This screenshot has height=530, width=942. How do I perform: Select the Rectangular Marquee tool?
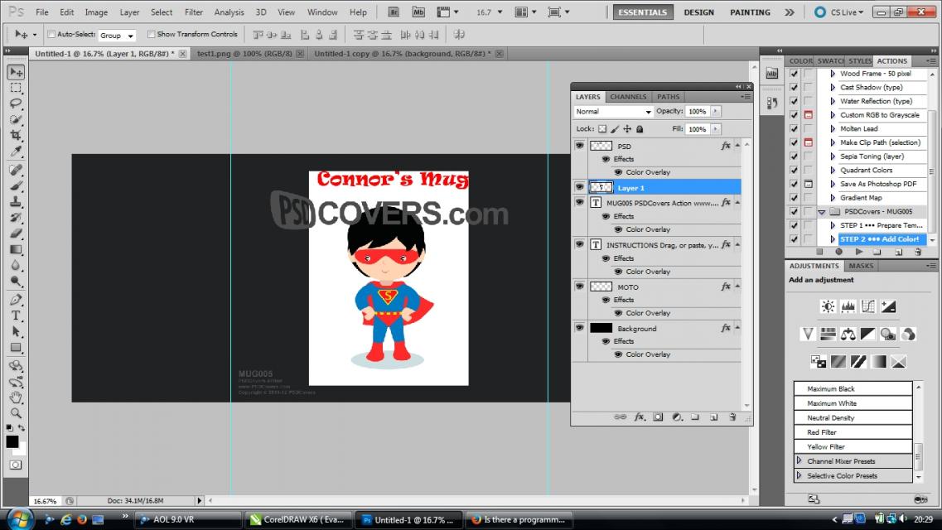coord(16,89)
